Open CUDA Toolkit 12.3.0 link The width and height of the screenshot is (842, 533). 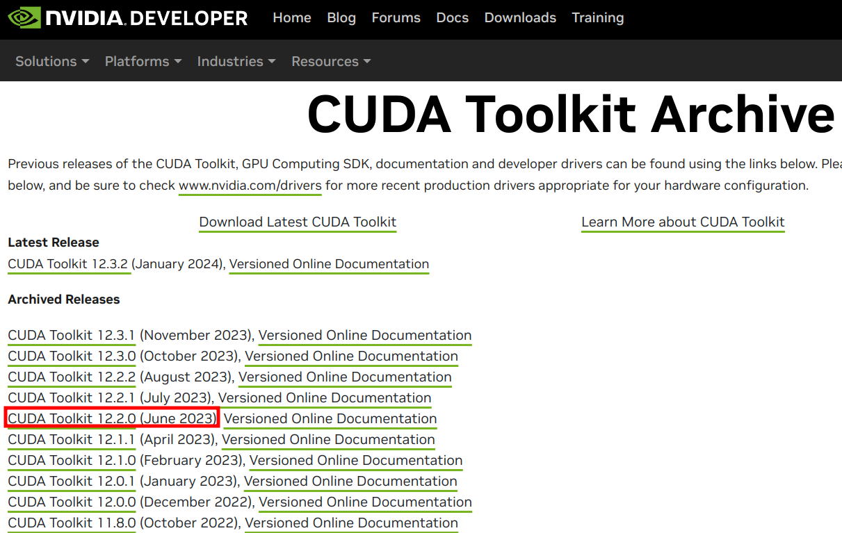click(x=72, y=356)
